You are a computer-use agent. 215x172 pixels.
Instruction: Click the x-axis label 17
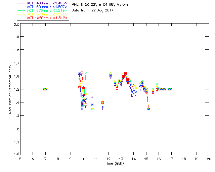[171, 159]
